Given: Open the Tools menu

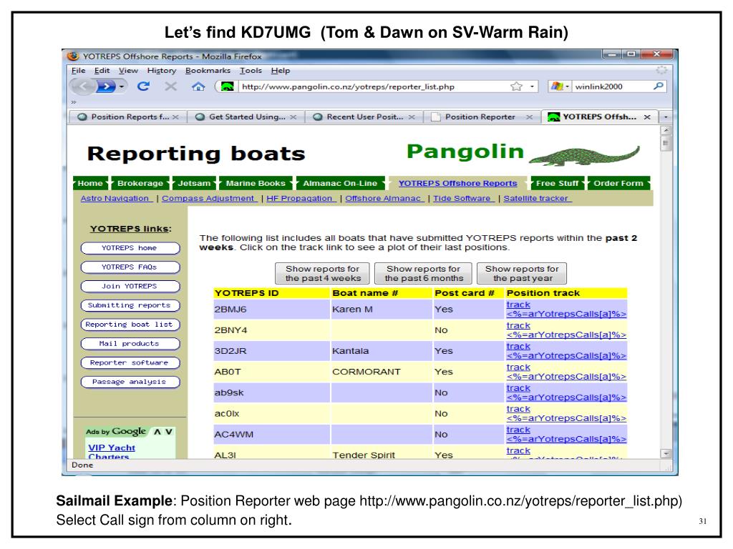Looking at the screenshot, I should coord(251,71).
